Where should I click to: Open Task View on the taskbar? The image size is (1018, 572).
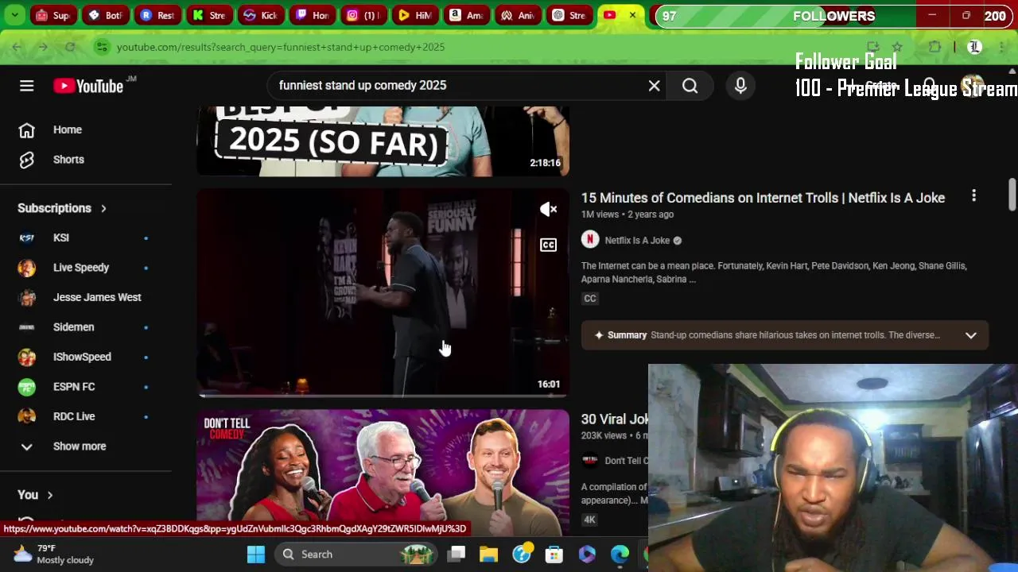click(456, 555)
